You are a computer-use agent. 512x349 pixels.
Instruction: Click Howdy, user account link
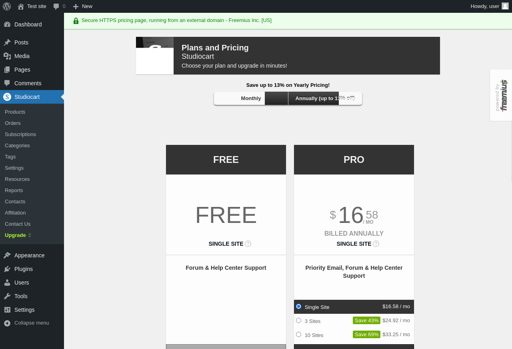485,6
